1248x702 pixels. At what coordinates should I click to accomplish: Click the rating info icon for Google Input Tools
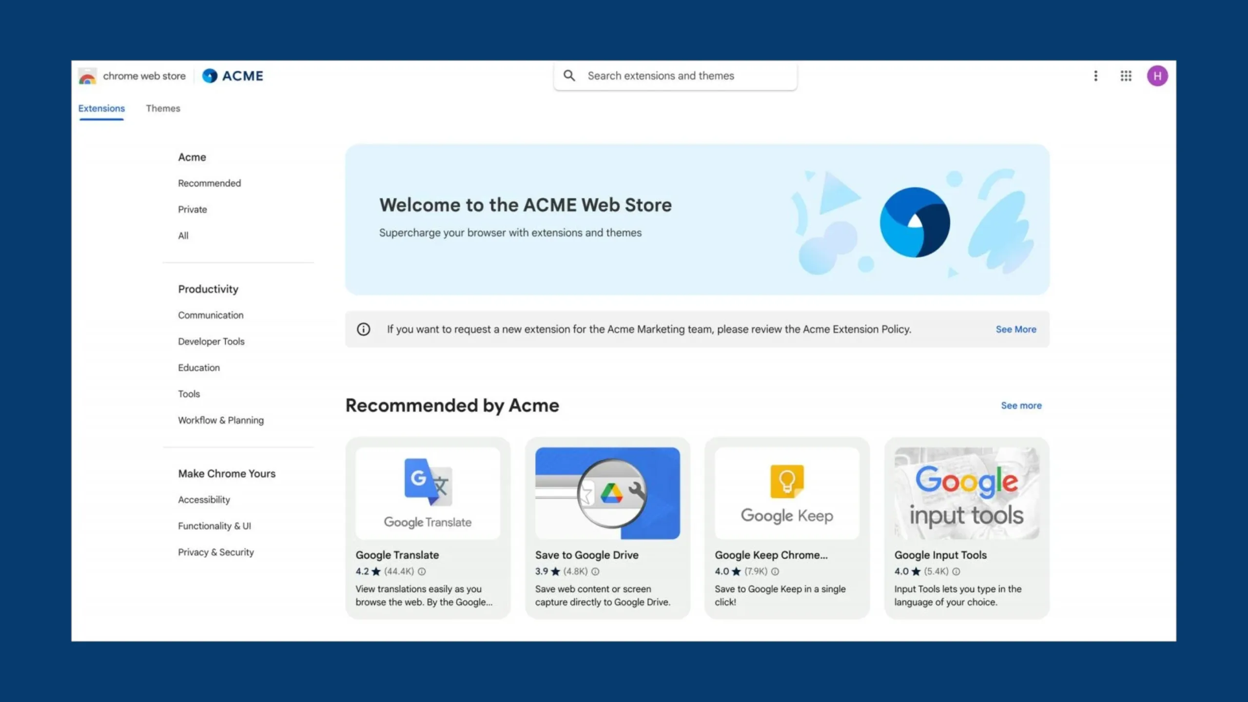pos(956,571)
